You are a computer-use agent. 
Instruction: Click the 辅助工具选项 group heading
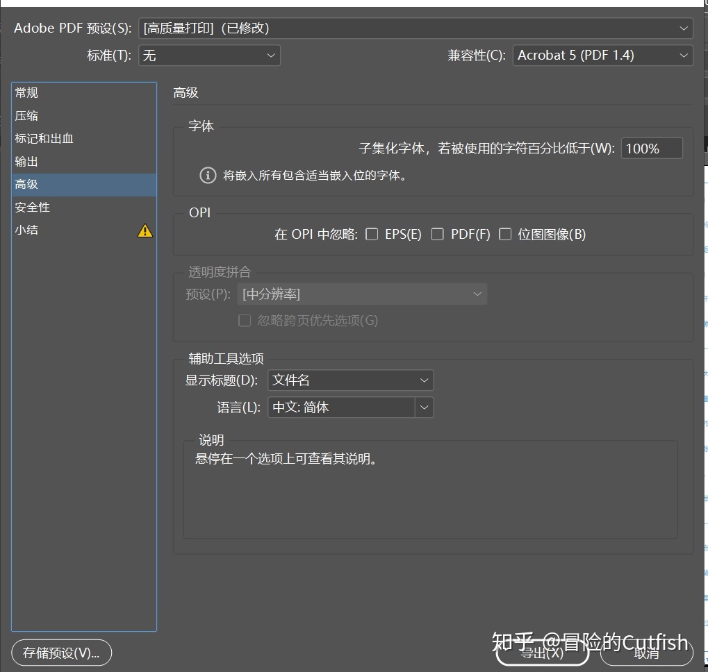tap(227, 358)
